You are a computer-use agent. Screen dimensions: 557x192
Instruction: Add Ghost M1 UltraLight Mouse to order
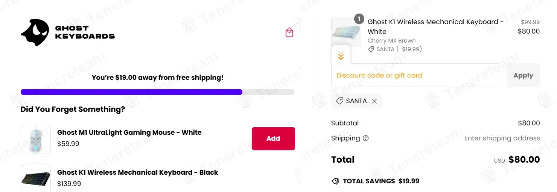point(273,139)
